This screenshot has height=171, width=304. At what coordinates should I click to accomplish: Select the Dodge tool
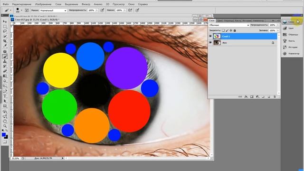click(5, 86)
